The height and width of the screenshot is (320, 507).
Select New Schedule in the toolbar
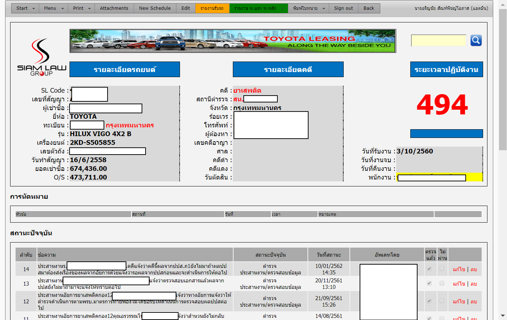(x=155, y=8)
